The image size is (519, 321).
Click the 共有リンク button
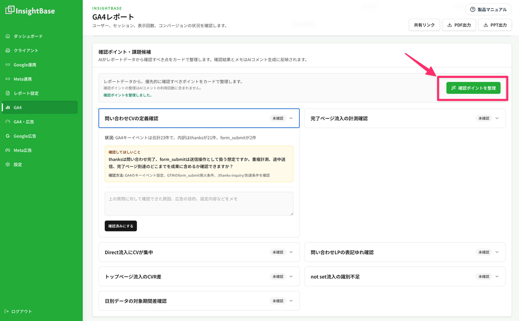pyautogui.click(x=424, y=25)
